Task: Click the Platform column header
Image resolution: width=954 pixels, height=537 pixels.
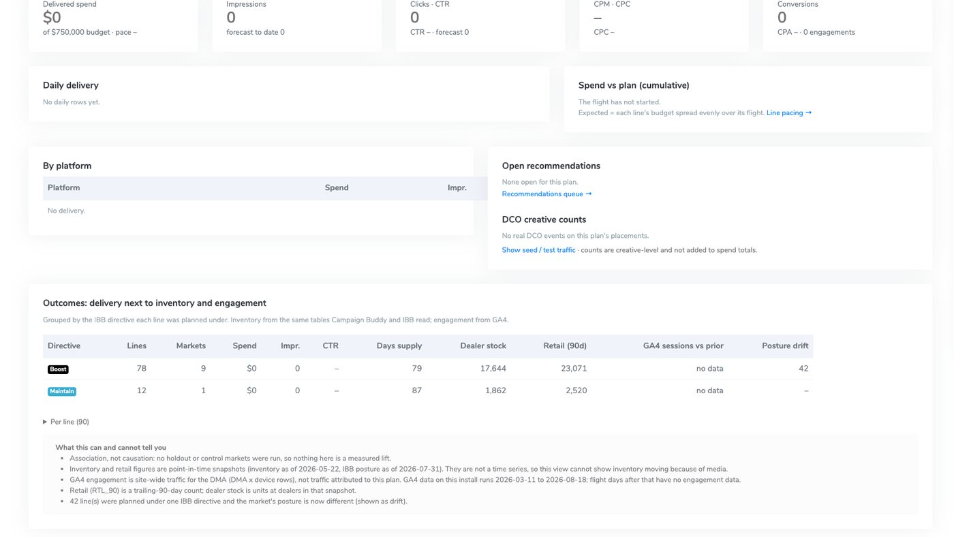Action: coord(64,187)
